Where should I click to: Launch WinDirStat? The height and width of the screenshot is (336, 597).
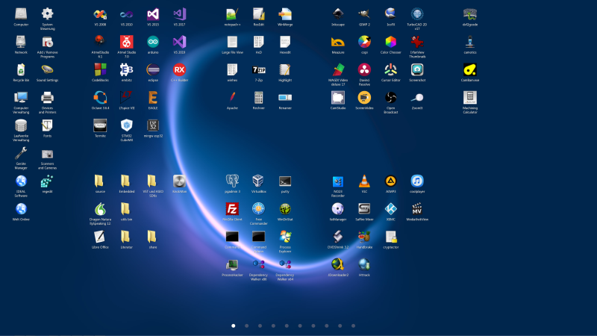click(x=285, y=209)
